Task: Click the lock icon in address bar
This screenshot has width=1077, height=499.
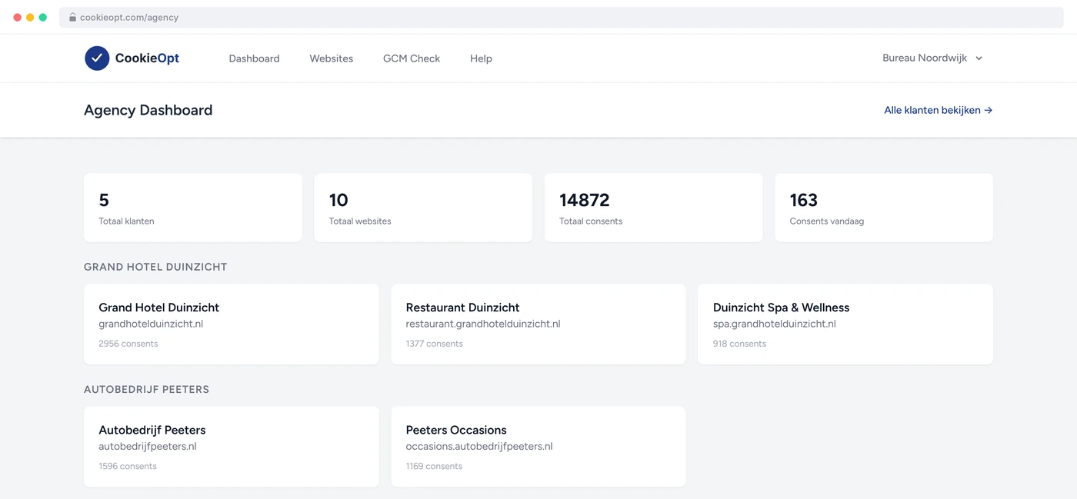Action: pyautogui.click(x=72, y=17)
